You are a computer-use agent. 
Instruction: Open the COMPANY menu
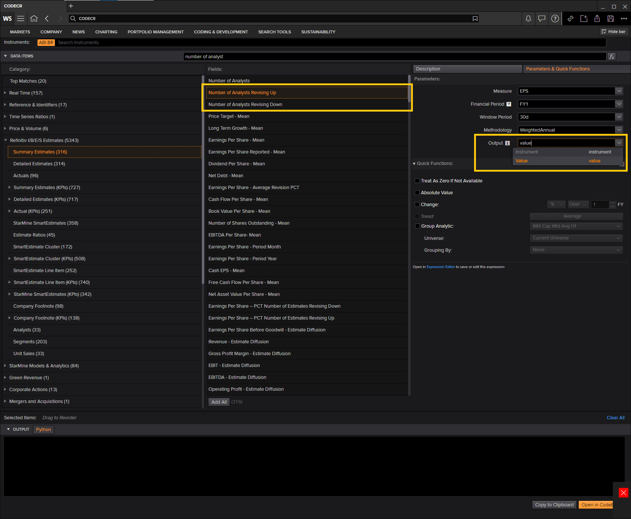pyautogui.click(x=51, y=32)
